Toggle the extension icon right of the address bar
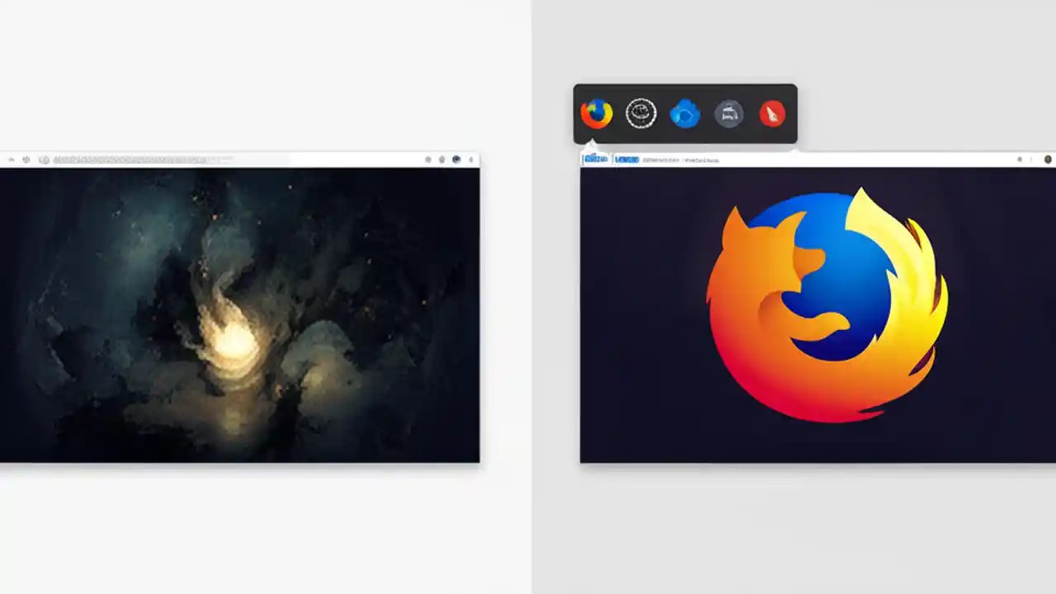 click(x=427, y=159)
